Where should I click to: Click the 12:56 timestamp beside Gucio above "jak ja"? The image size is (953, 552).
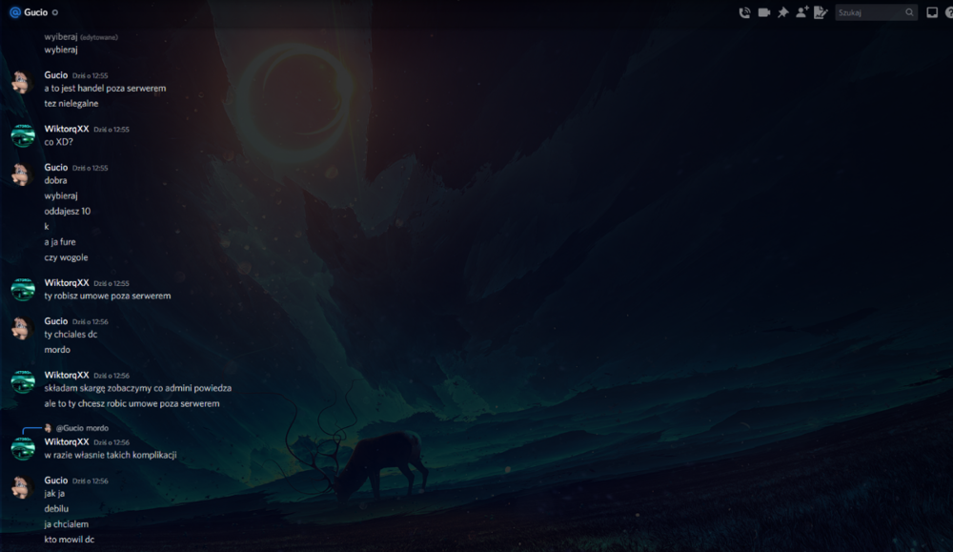[x=90, y=480]
